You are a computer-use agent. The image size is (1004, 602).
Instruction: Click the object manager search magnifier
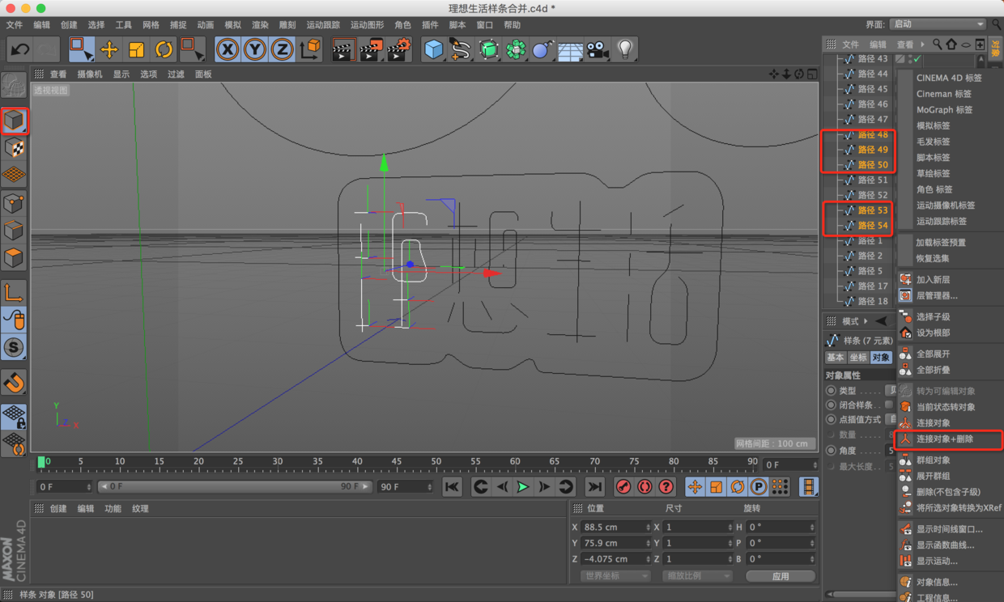pyautogui.click(x=937, y=45)
